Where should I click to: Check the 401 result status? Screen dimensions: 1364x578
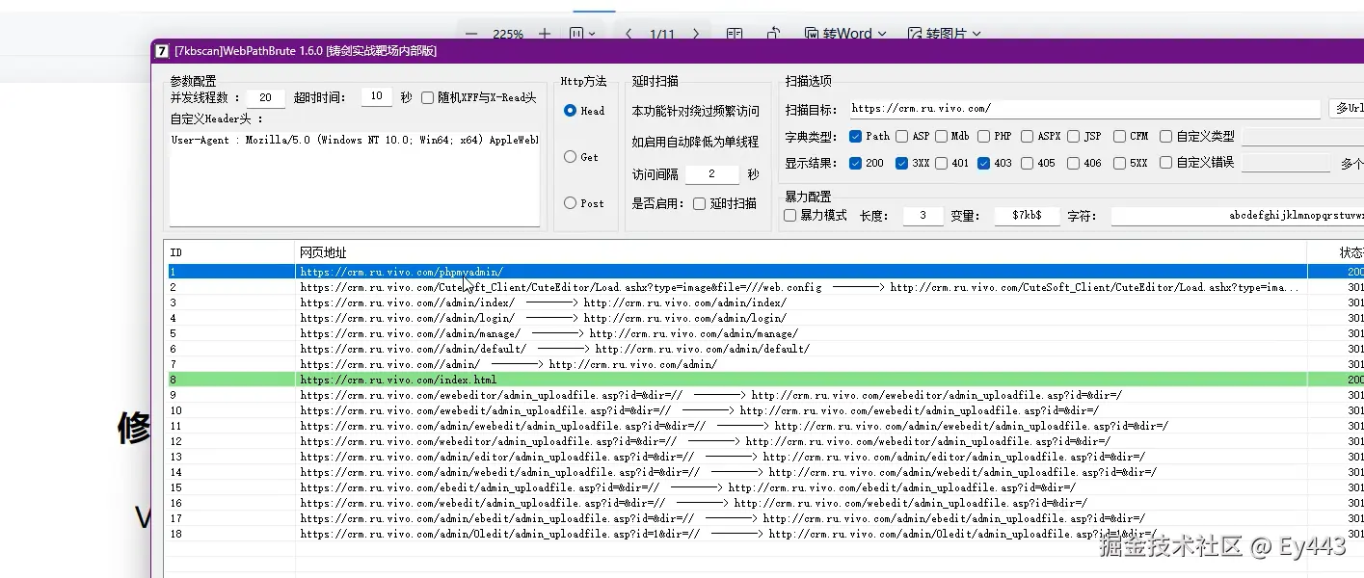pos(941,163)
